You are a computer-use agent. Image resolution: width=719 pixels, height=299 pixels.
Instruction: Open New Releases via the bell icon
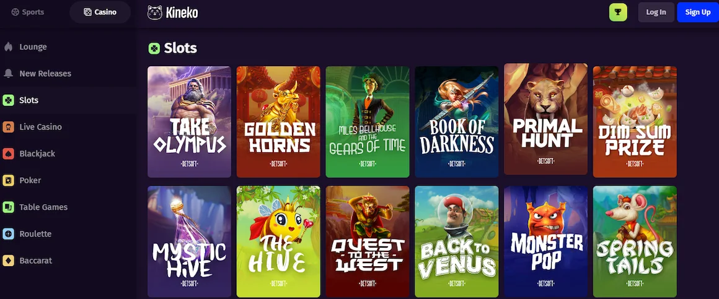pos(8,73)
